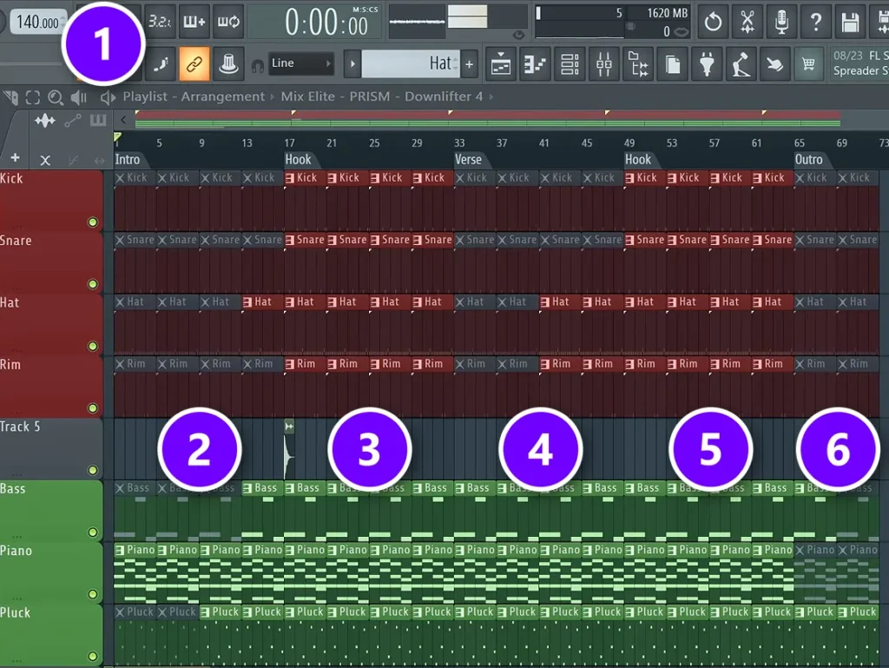Image resolution: width=889 pixels, height=668 pixels.
Task: Open the tempo tapper metronome icon
Action: pyautogui.click(x=741, y=64)
